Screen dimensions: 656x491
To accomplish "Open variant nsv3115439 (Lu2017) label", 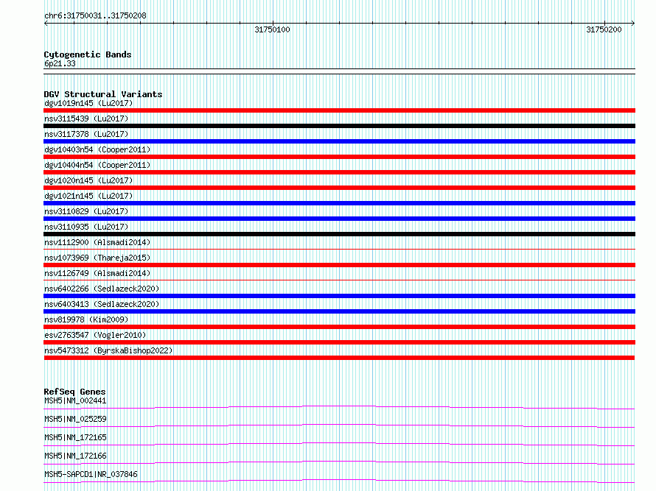I will click(x=86, y=119).
